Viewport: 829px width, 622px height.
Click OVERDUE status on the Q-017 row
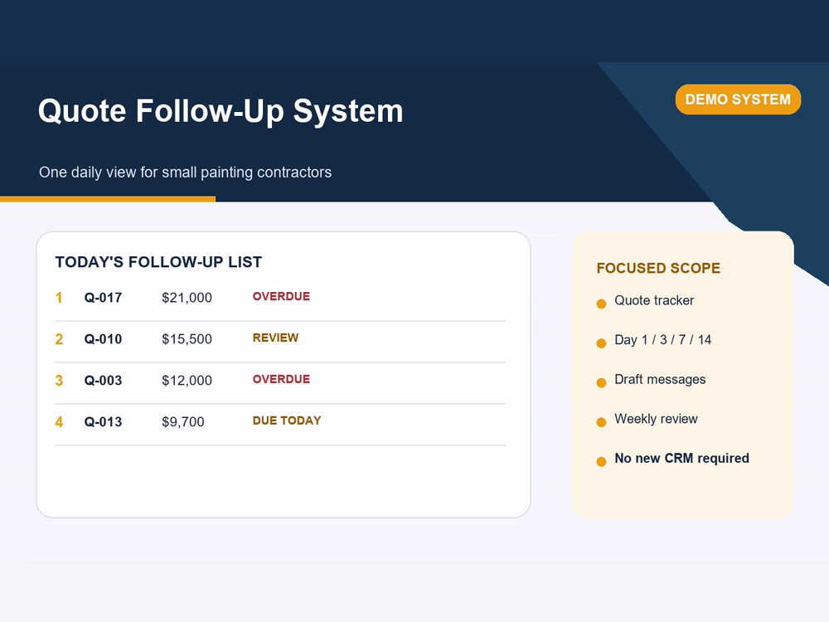coord(281,296)
